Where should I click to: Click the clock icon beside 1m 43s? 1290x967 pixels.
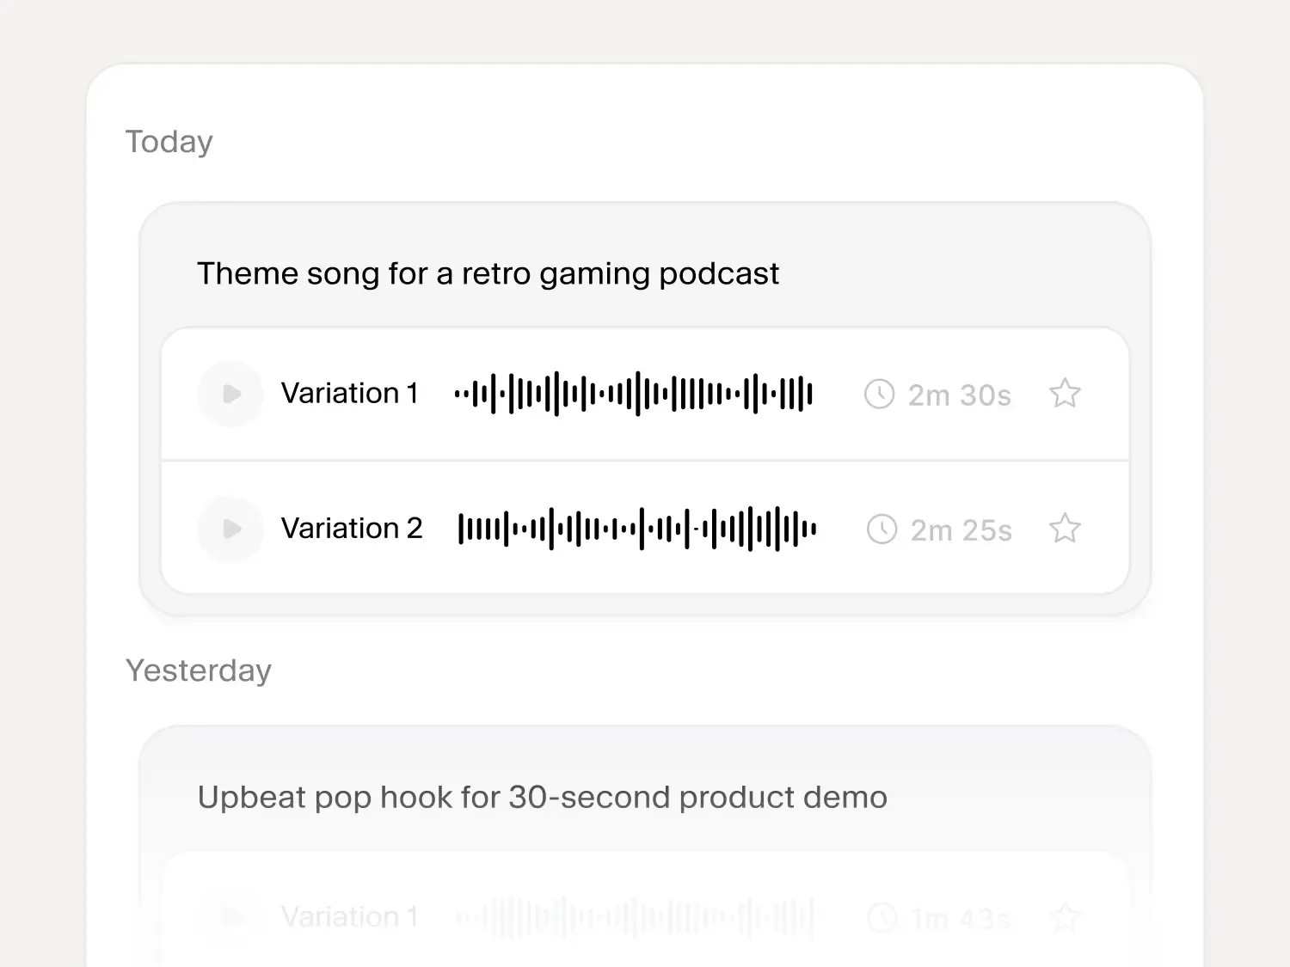[881, 918]
